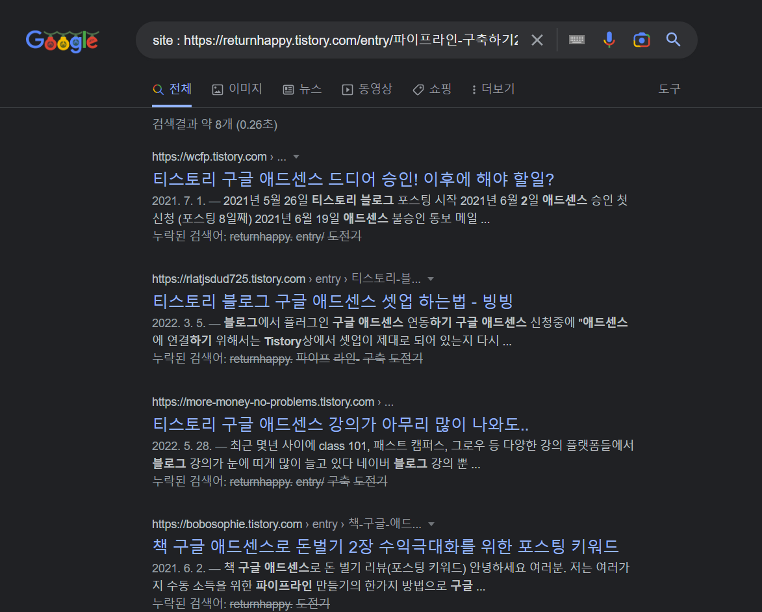This screenshot has height=612, width=762.
Task: Switch to the 동영상 tab
Action: tap(367, 89)
